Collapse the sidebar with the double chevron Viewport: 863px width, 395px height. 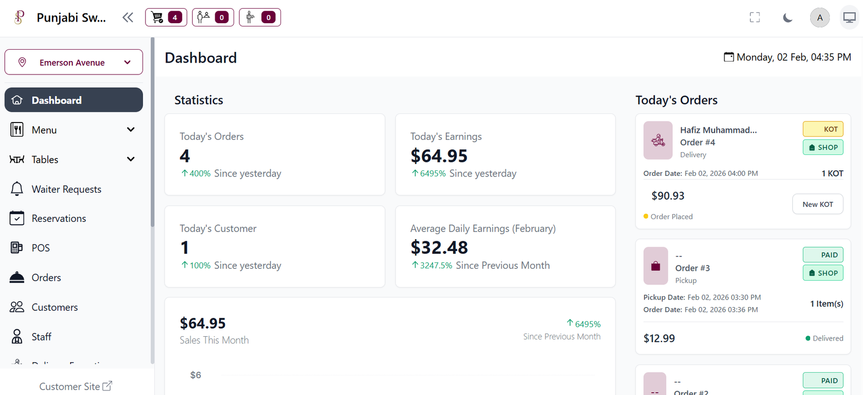128,18
